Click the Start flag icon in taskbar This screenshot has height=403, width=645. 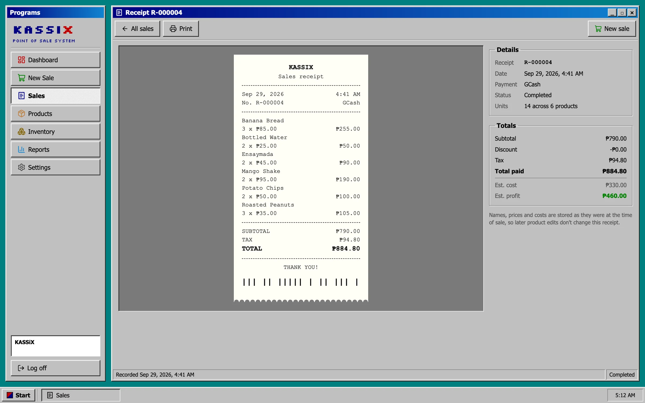tap(10, 395)
